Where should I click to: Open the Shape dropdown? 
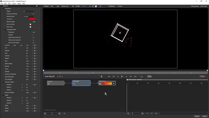pos(29,11)
